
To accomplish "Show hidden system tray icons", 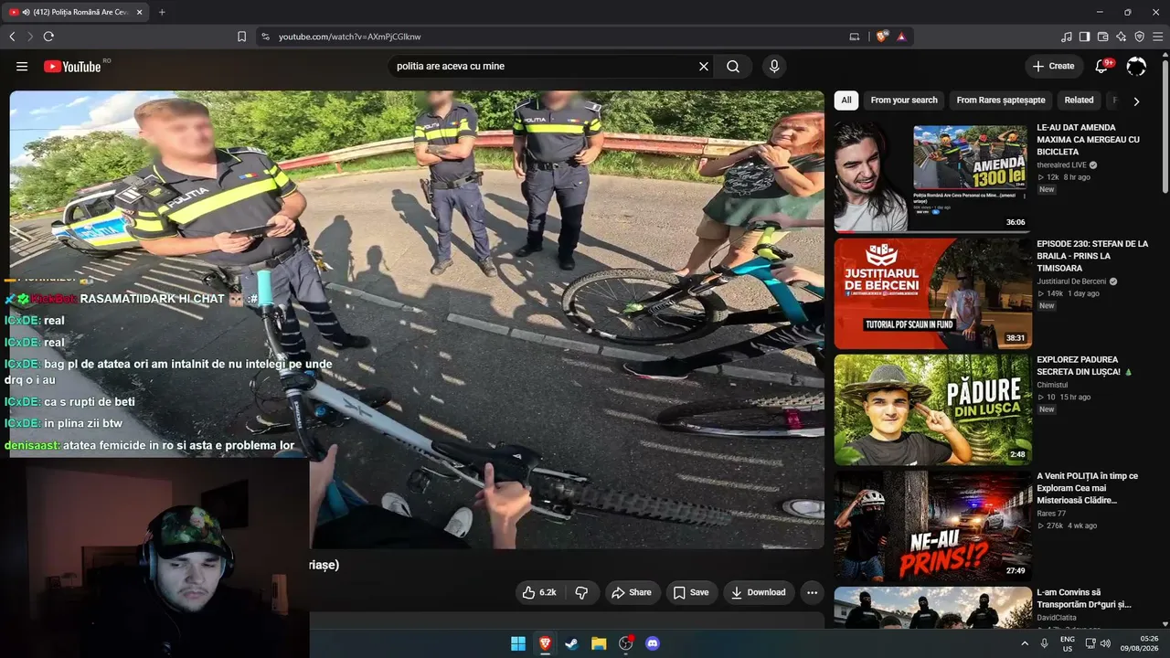I will coord(1025,643).
